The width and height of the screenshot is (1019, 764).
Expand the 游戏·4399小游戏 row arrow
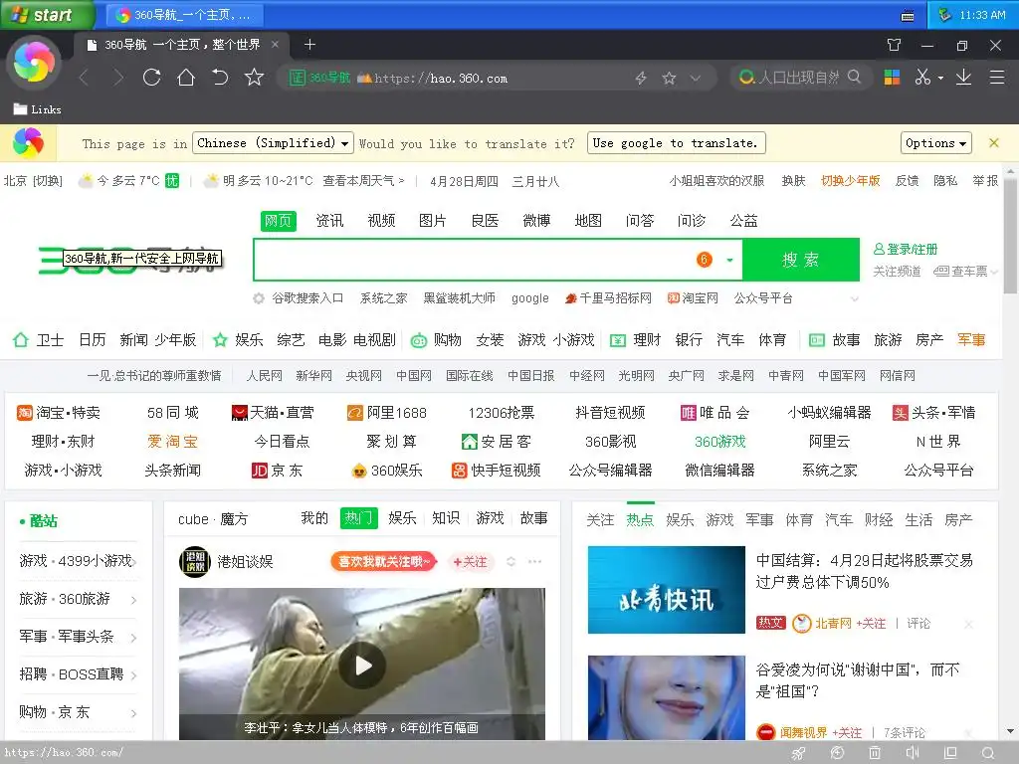tap(134, 562)
